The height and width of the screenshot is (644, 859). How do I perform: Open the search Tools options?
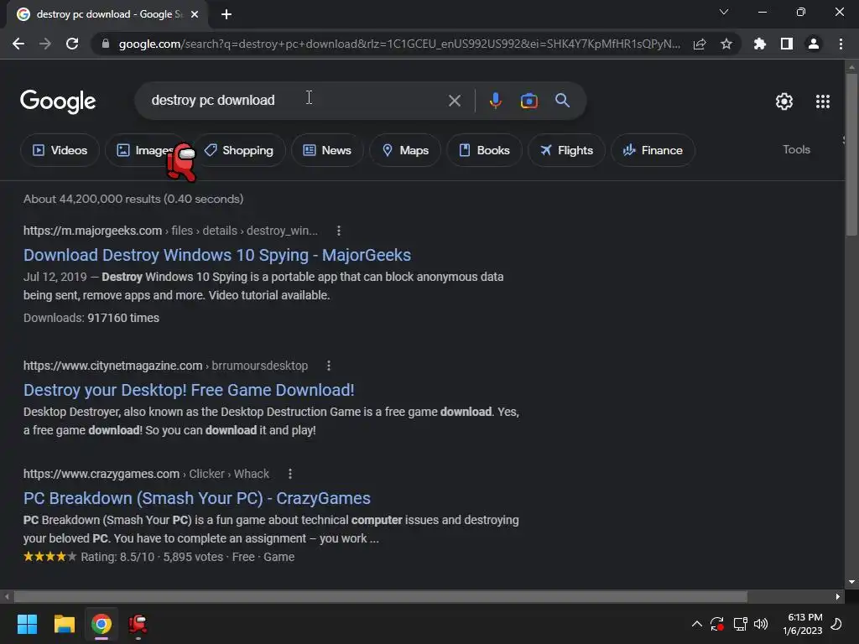[x=796, y=149]
